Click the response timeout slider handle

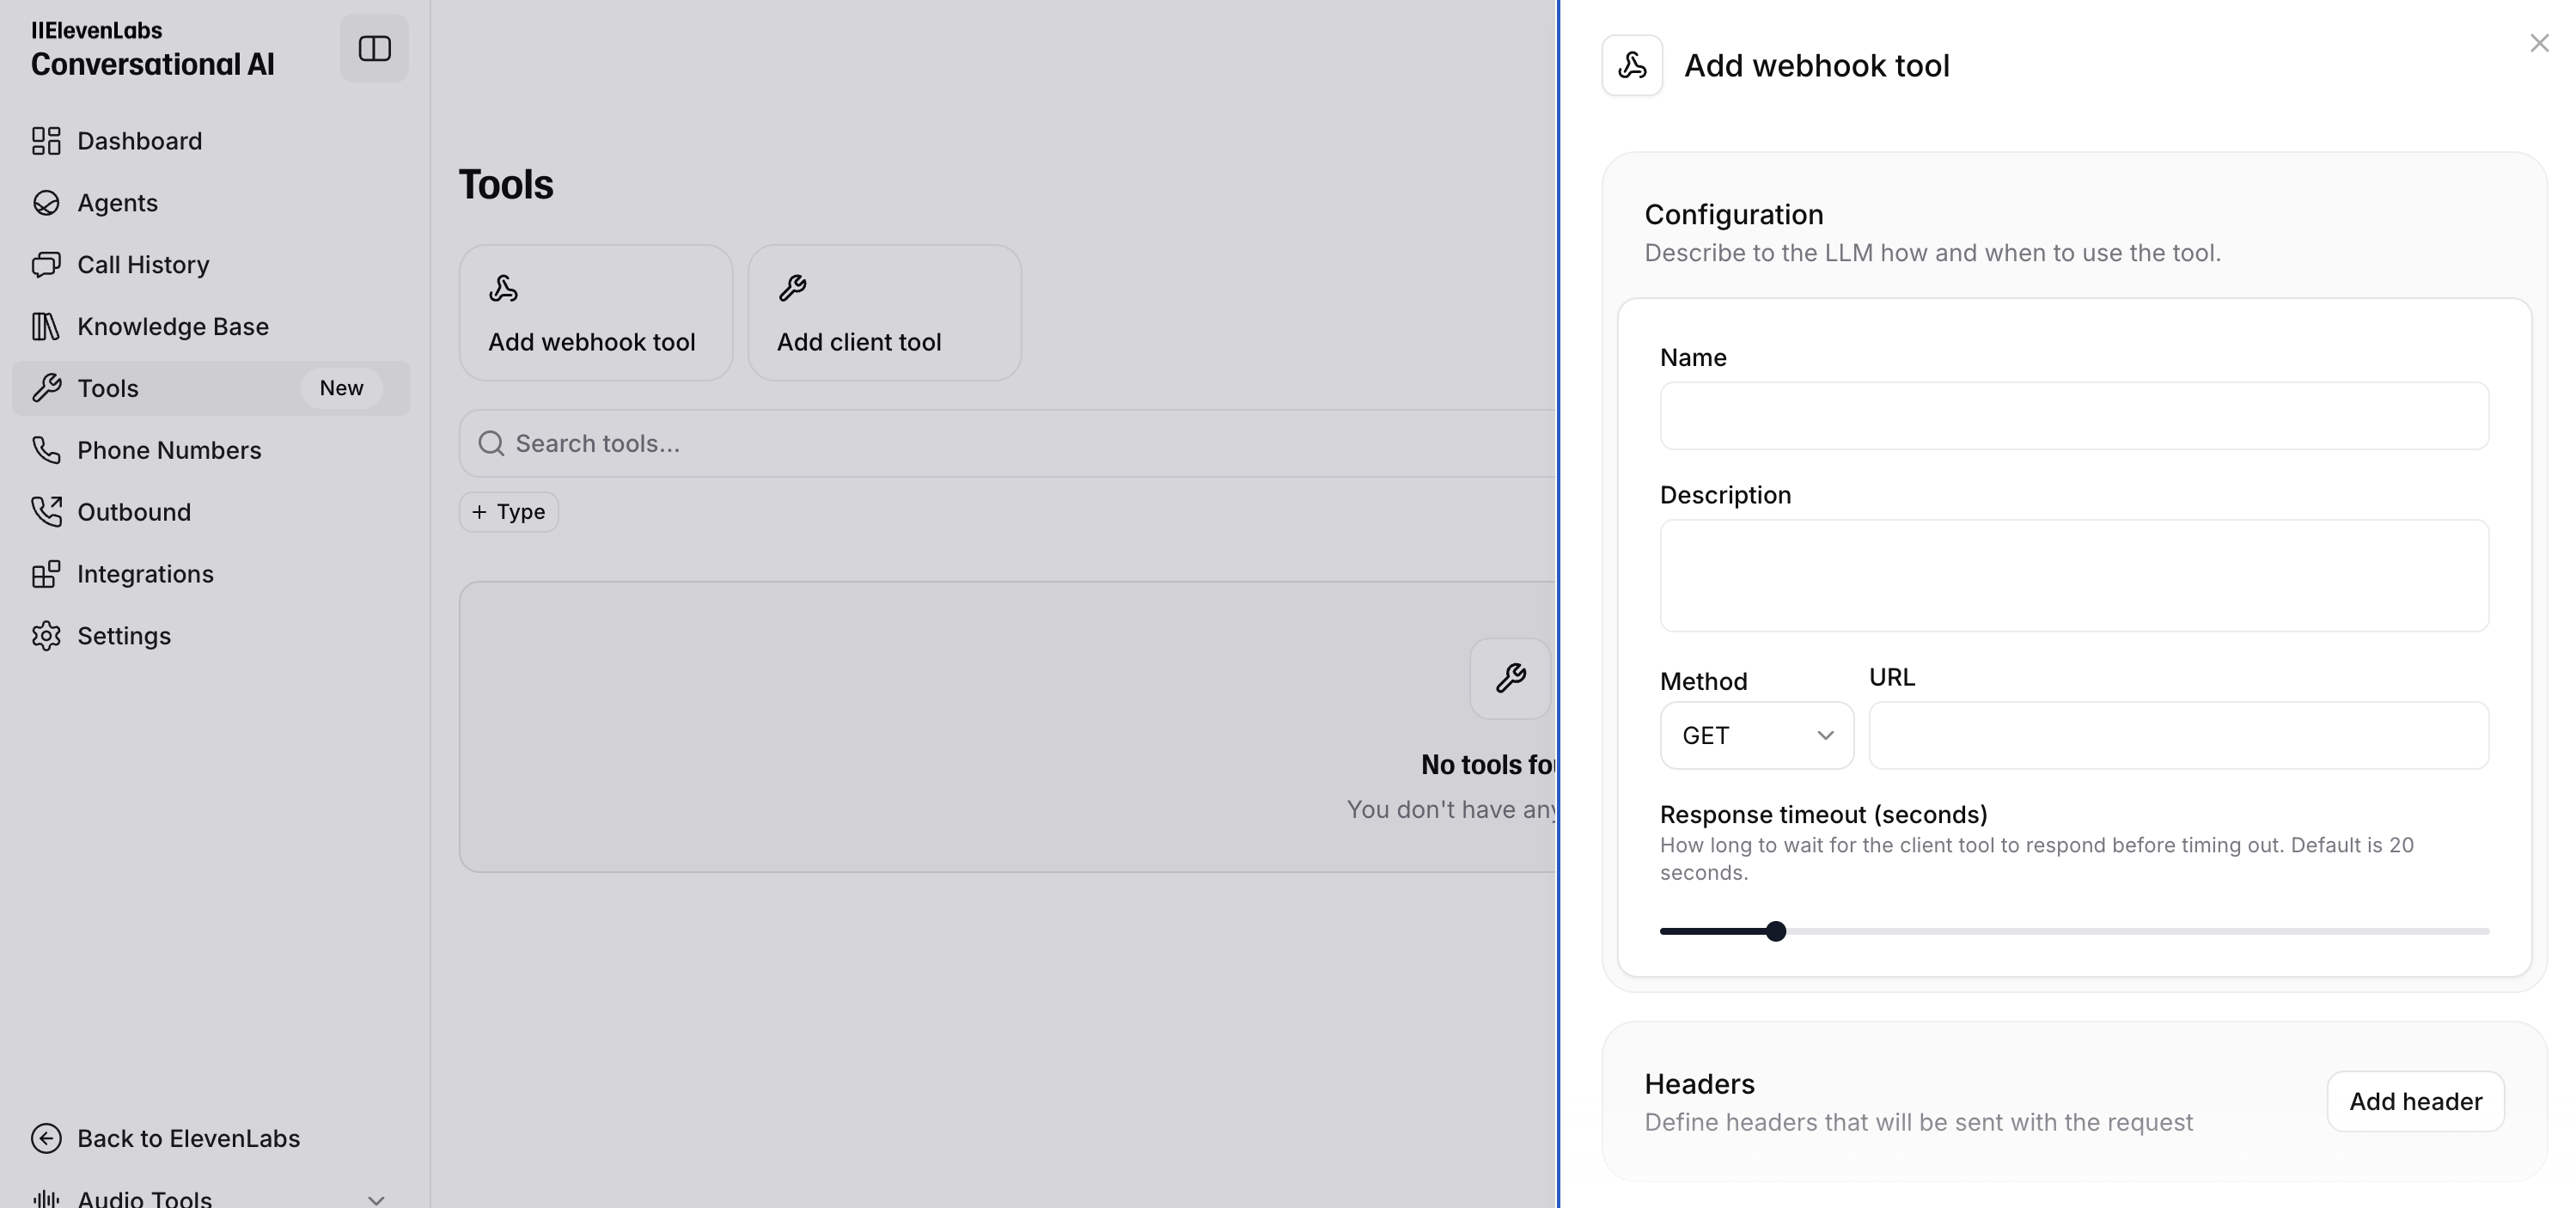(1776, 931)
